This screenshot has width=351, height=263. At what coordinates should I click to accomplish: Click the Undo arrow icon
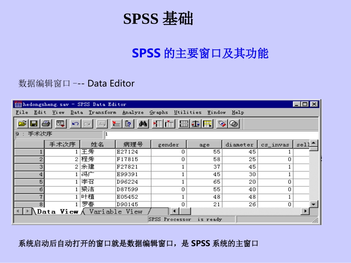pos(75,124)
